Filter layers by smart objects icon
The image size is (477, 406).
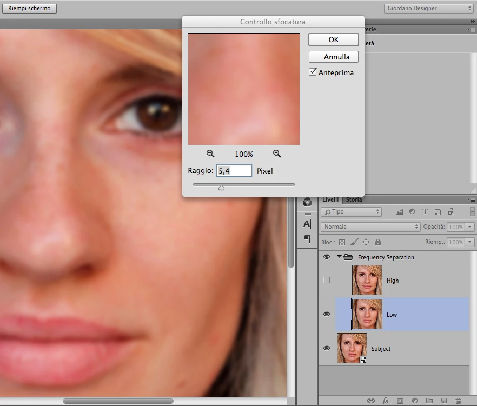coord(452,212)
